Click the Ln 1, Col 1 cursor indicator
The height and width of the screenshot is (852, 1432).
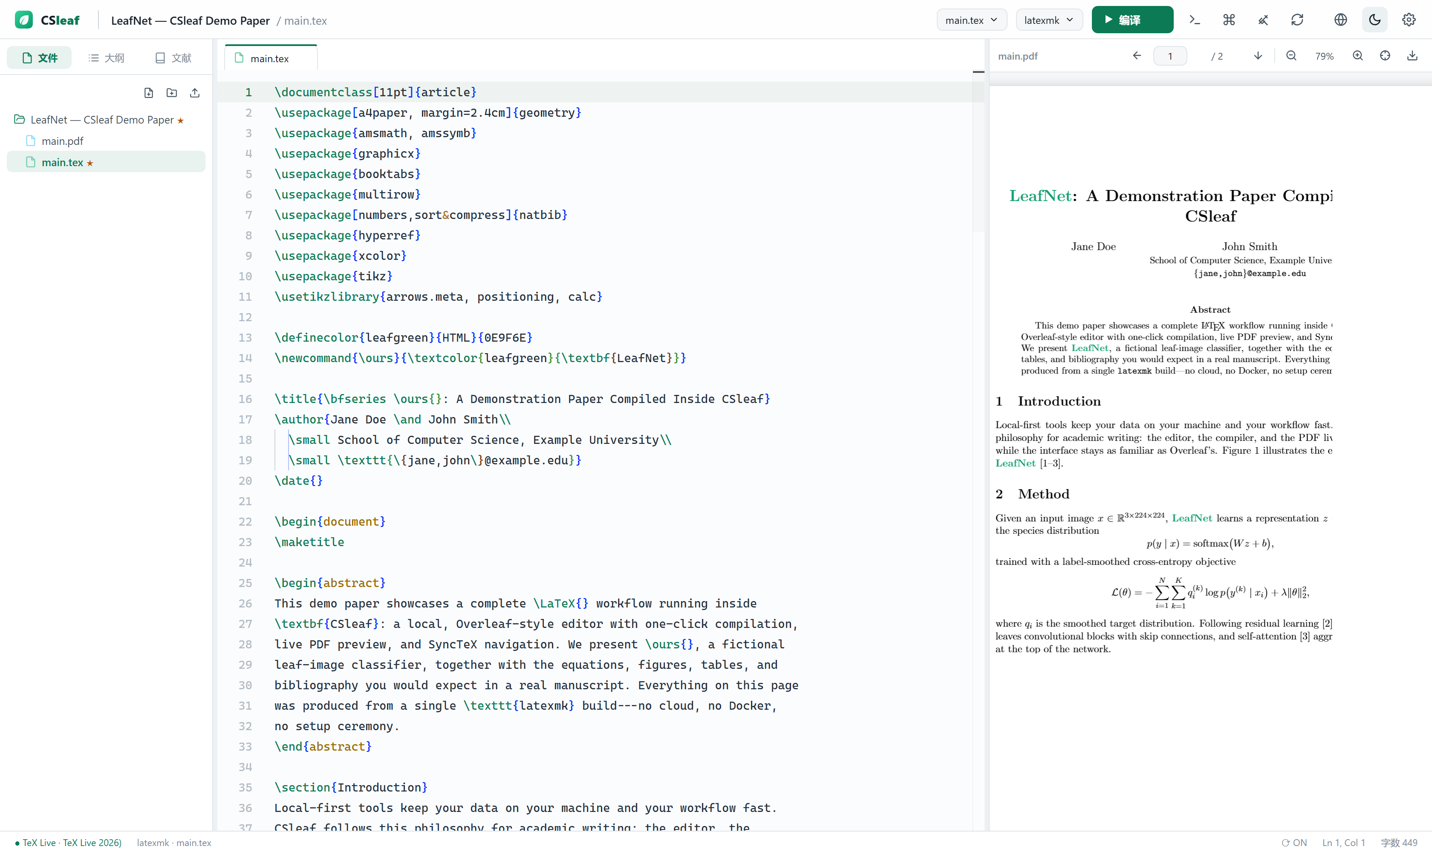pos(1343,843)
